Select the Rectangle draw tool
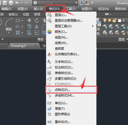Viewport: 128px width, 125px height. [18, 20]
